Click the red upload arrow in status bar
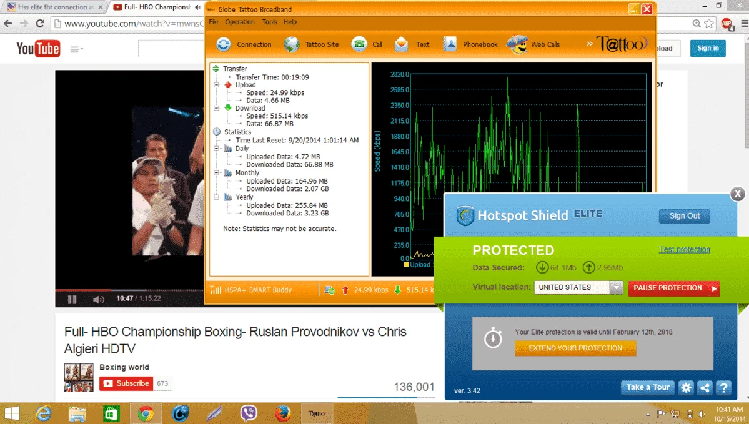The height and width of the screenshot is (424, 749). coord(345,290)
